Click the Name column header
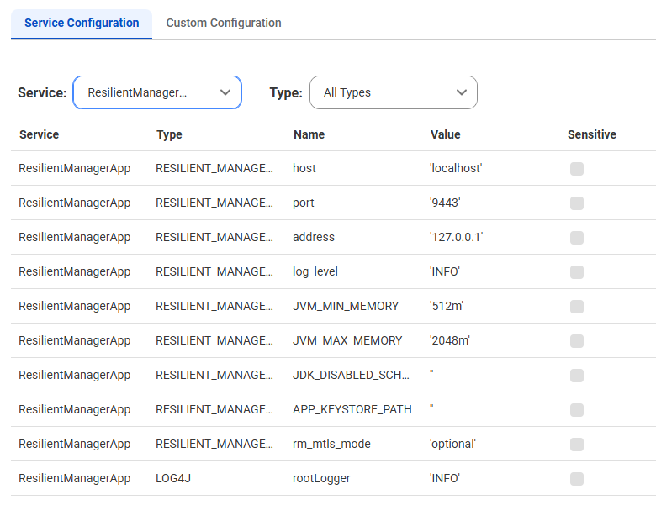The width and height of the screenshot is (656, 505). click(309, 134)
